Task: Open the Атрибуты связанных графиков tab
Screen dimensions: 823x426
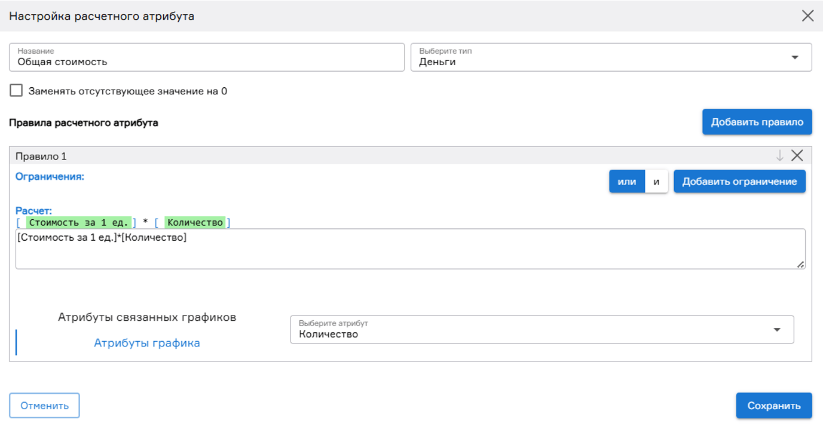Action: tap(147, 317)
